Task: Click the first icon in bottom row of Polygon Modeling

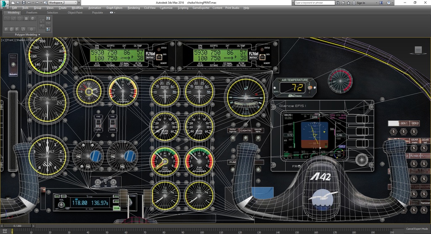Action: (6, 29)
